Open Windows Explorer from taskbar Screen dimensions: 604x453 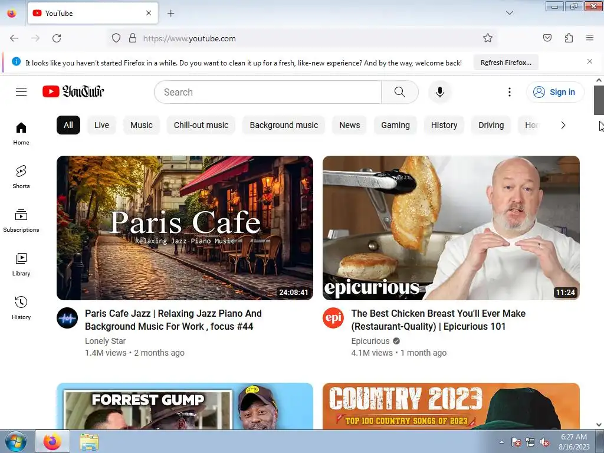tap(89, 441)
